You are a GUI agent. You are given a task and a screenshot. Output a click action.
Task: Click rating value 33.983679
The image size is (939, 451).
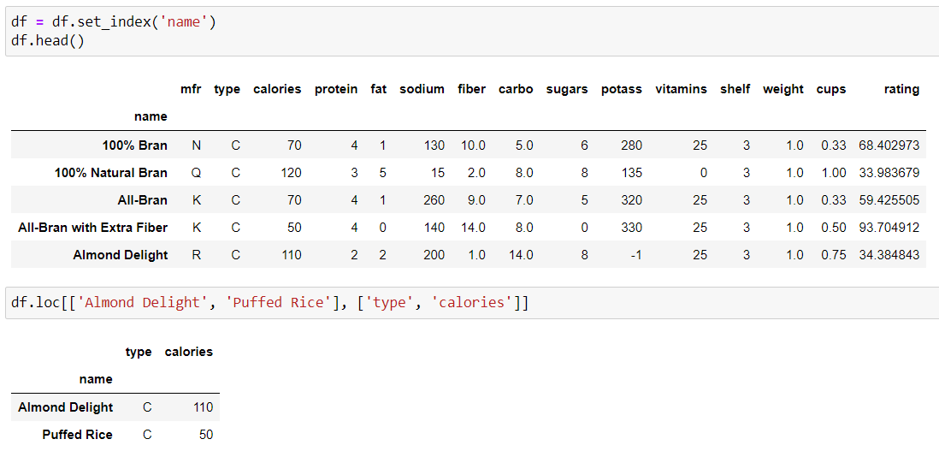coord(888,173)
